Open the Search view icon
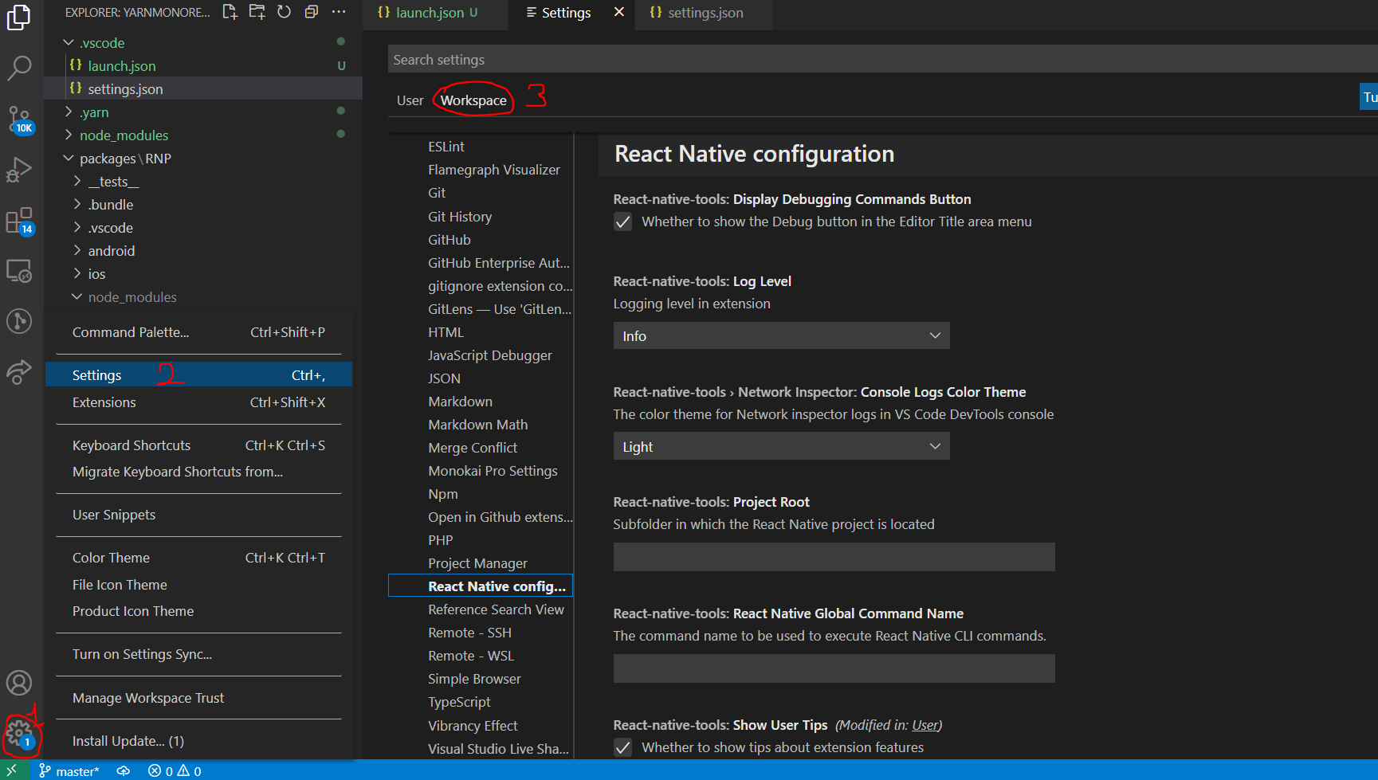Screen dimensions: 1378x780 18,69
